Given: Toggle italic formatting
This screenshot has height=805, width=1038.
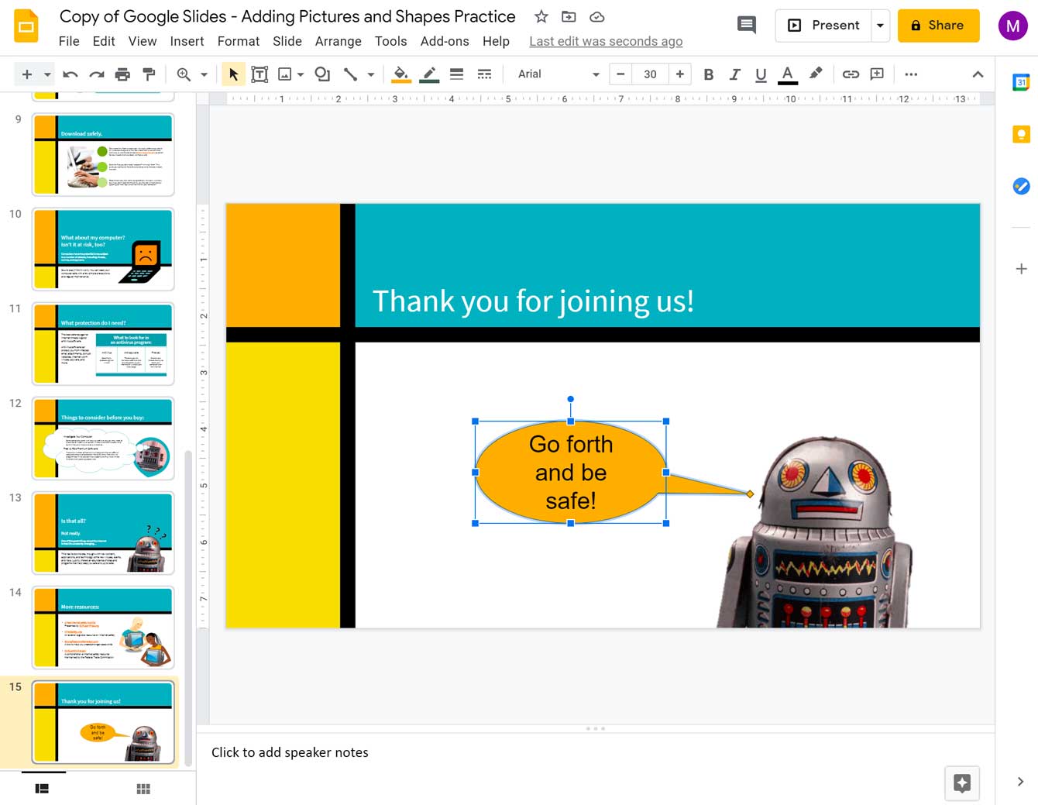Looking at the screenshot, I should (x=734, y=74).
